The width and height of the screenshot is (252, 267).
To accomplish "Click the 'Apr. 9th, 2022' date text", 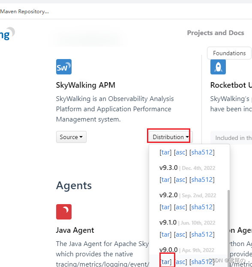I will (198, 250).
